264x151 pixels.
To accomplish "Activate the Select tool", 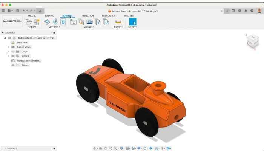I will (x=132, y=22).
